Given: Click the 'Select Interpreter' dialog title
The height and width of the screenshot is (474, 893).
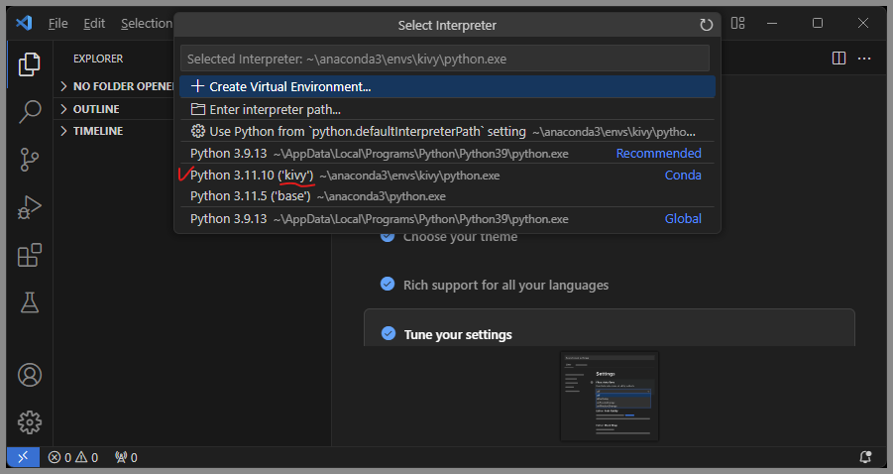Looking at the screenshot, I should point(447,25).
